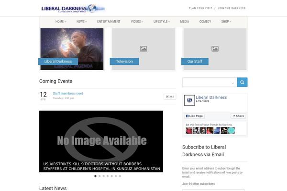Image resolution: width=287 pixels, height=191 pixels.
Task: Go to the seventh slide dot of the news slider
Action: [120, 176]
